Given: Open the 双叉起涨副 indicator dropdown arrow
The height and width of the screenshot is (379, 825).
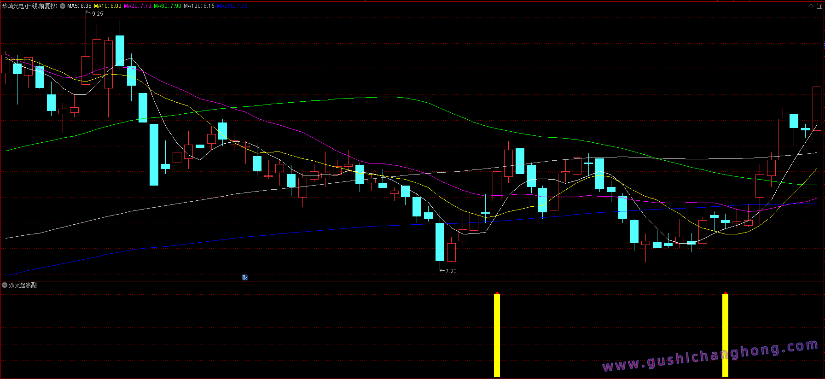Looking at the screenshot, I should tap(5, 285).
